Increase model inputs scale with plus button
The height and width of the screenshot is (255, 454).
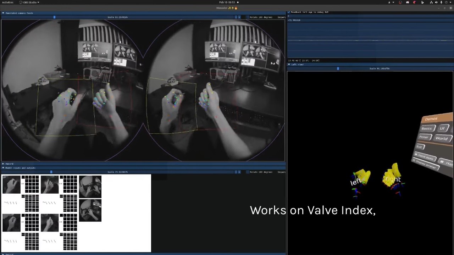239,172
